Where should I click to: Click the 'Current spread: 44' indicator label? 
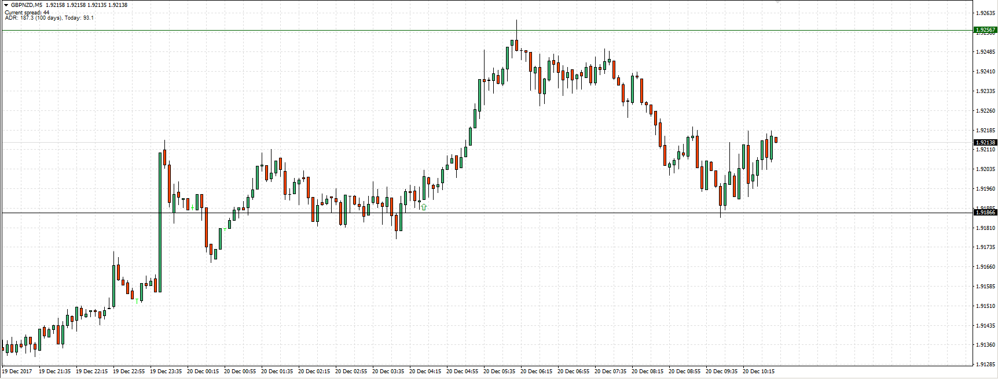(27, 12)
